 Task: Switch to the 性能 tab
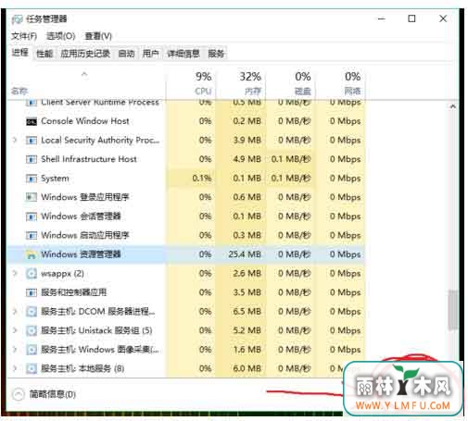(44, 54)
